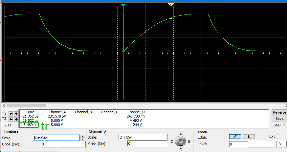Click the channel selector rotary knob
This screenshot has width=287, height=152.
pos(180,141)
